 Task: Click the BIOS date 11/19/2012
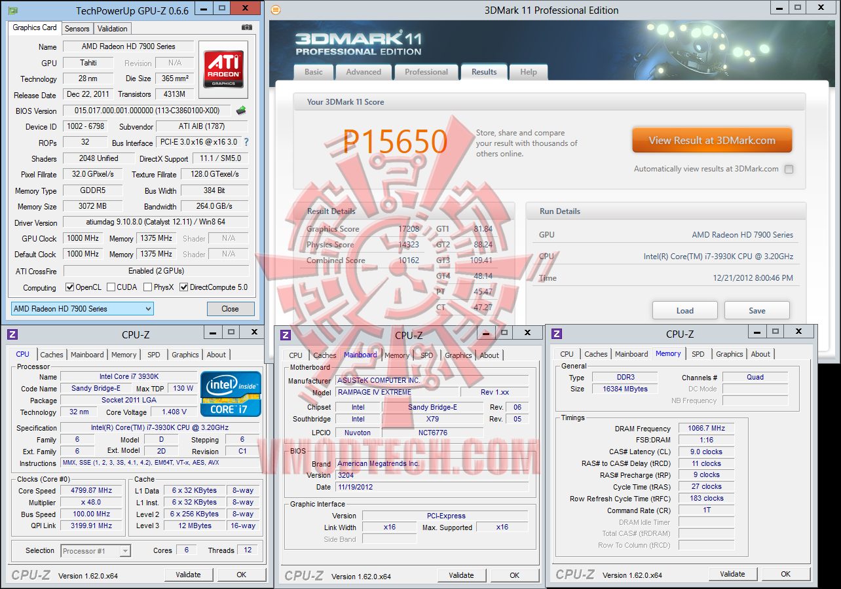pos(432,487)
